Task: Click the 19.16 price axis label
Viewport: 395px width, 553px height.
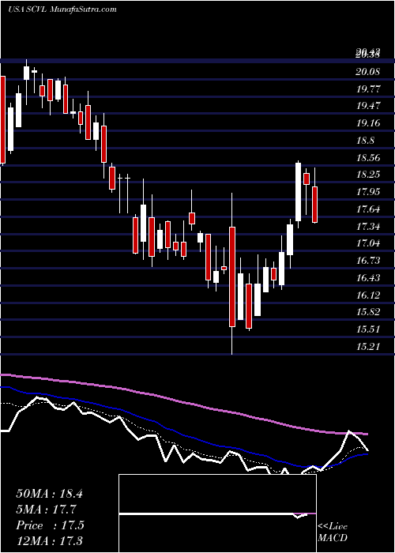Action: click(x=368, y=123)
